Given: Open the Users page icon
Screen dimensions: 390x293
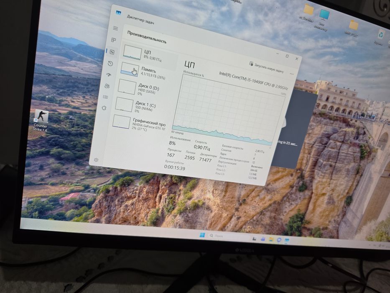Looking at the screenshot, I should tap(107, 86).
